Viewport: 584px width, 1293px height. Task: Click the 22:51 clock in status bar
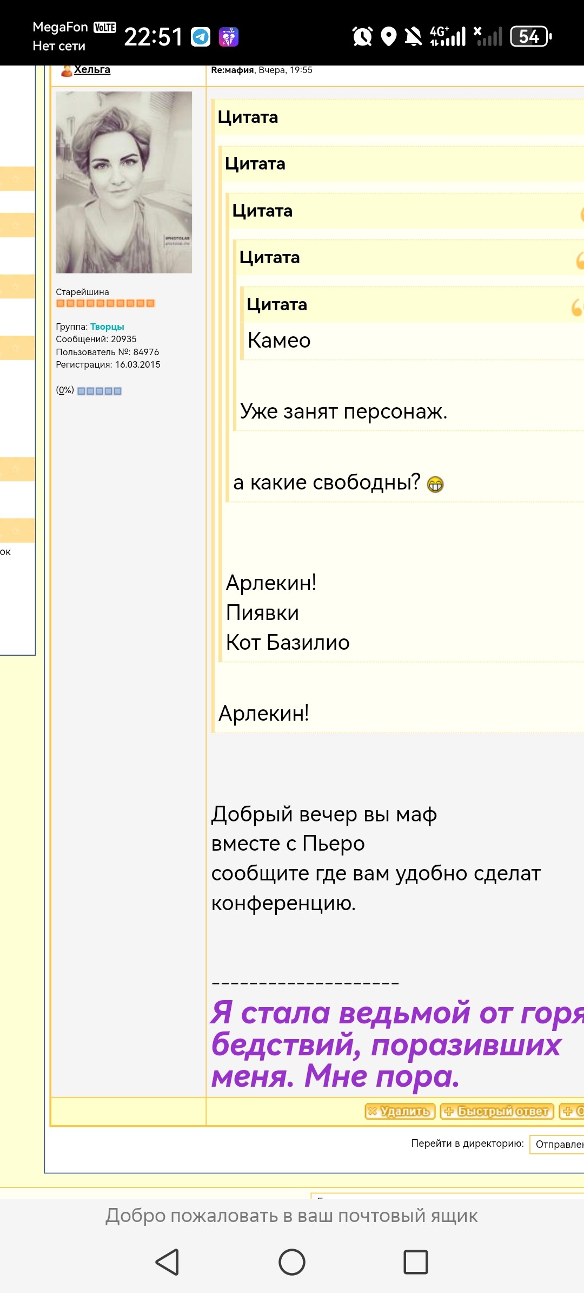coord(154,37)
